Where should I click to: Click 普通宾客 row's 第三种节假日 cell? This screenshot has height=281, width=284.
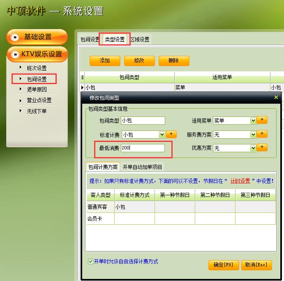click(x=255, y=207)
